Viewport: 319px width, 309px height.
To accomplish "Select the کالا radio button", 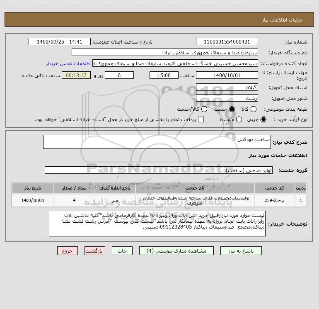I will coord(253,109).
